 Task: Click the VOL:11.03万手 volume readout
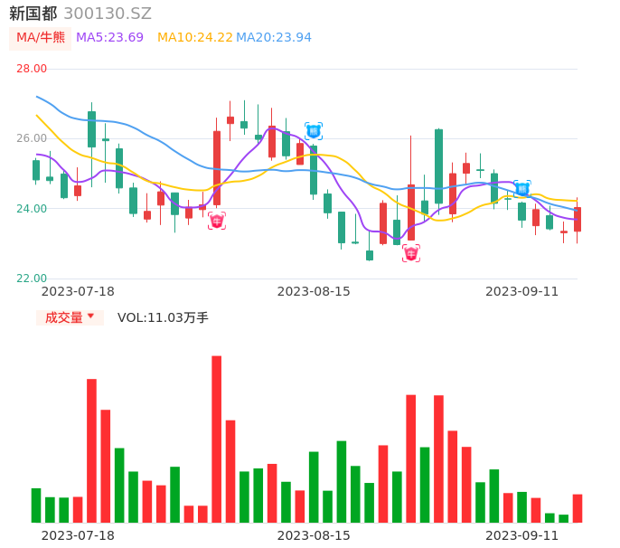pyautogui.click(x=163, y=317)
